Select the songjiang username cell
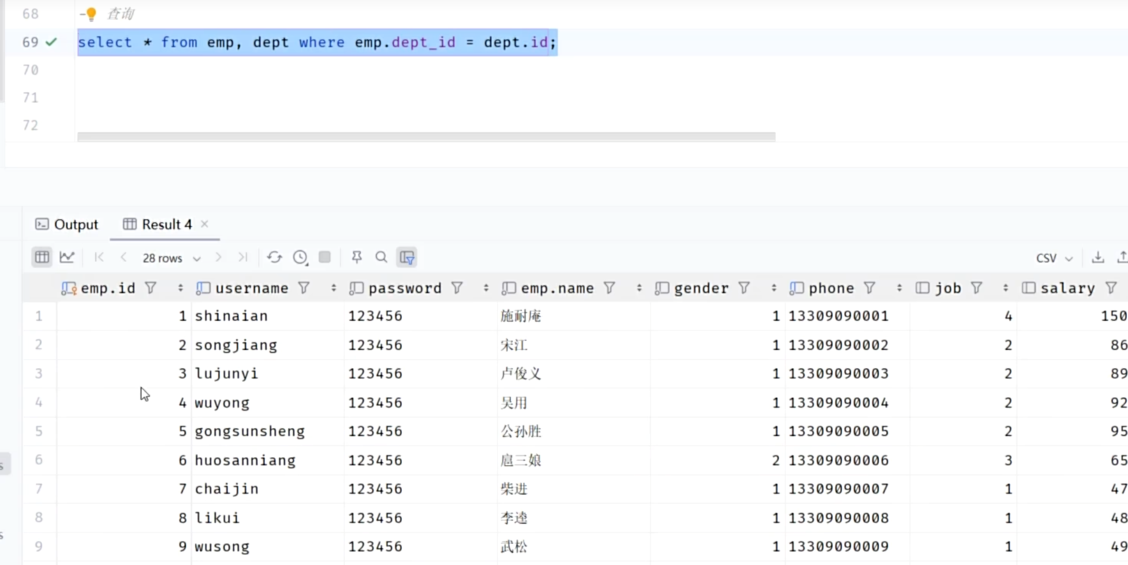The width and height of the screenshot is (1128, 565). click(236, 345)
